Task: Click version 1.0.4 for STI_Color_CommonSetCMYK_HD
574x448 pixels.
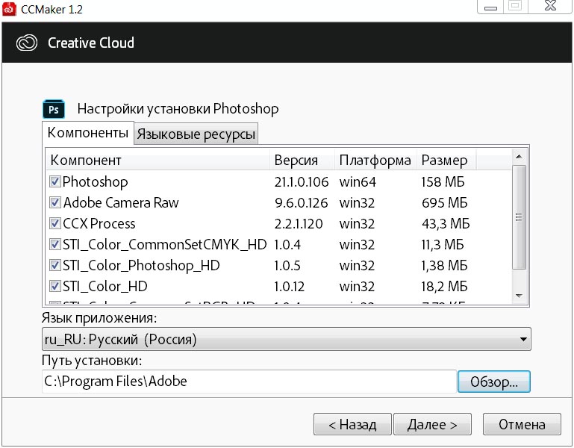Action: (x=287, y=245)
